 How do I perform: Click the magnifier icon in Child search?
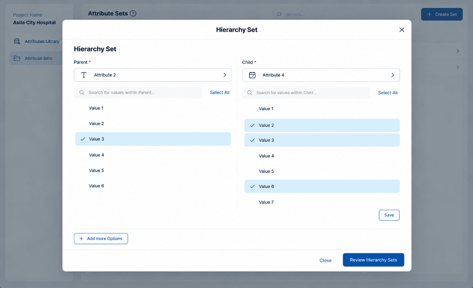(x=250, y=93)
